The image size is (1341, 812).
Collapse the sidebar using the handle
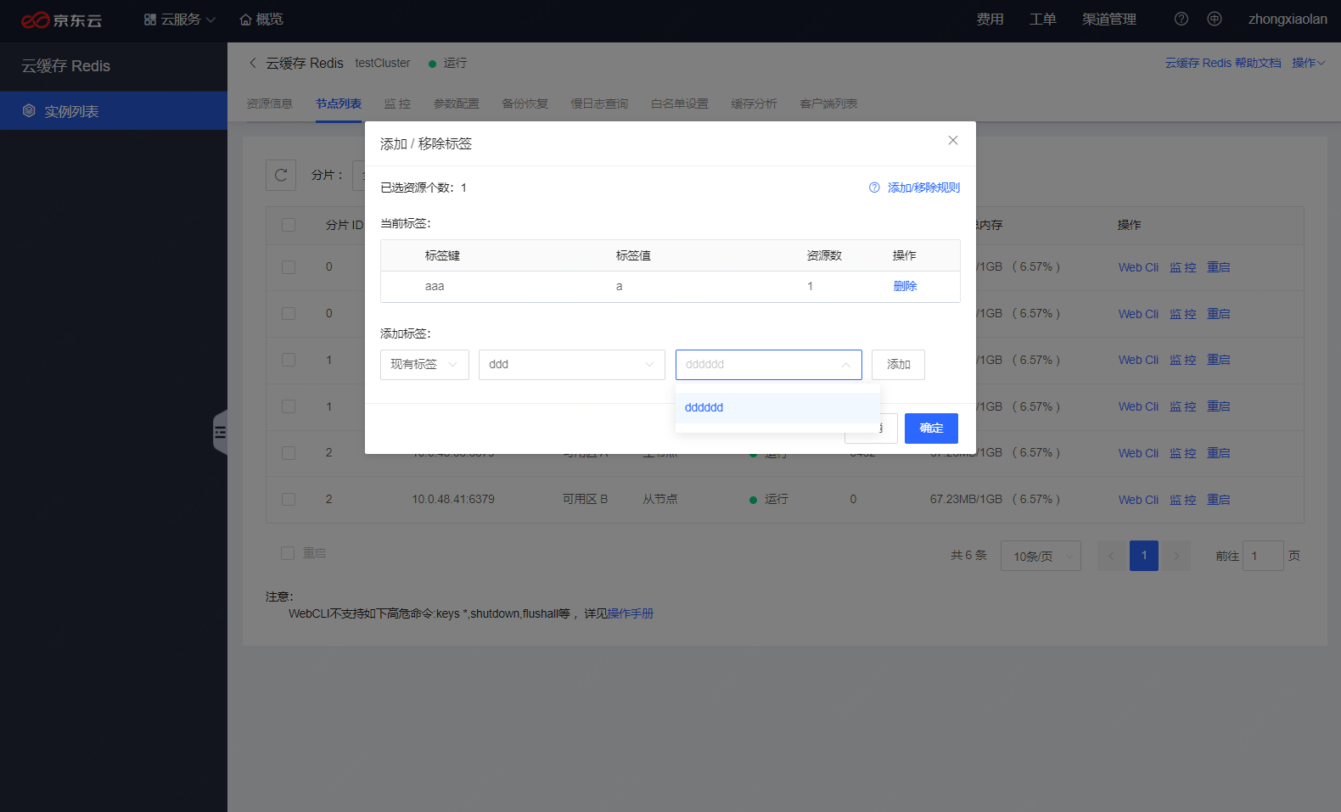click(x=220, y=432)
